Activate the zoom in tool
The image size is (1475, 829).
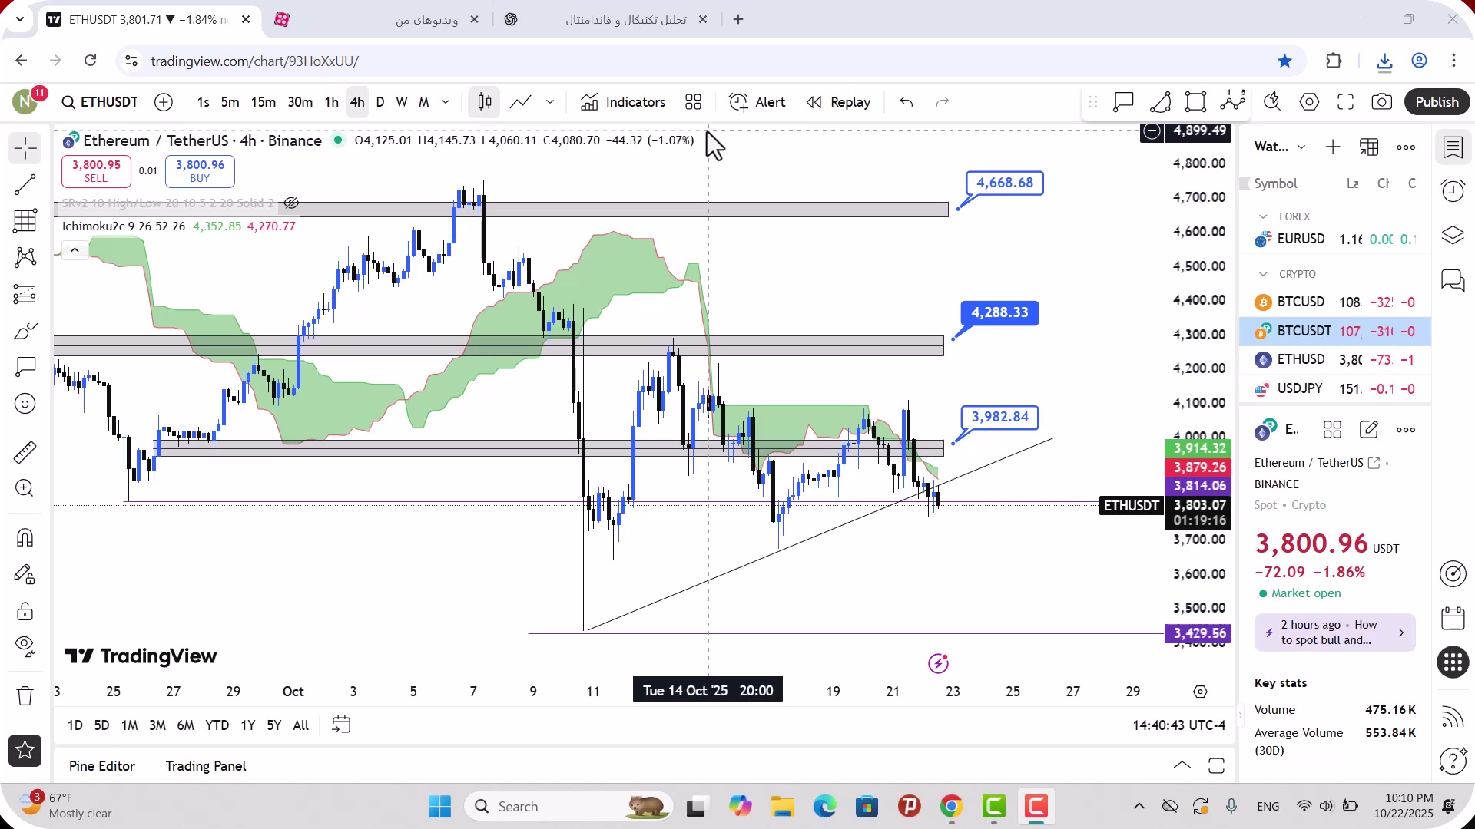click(25, 488)
